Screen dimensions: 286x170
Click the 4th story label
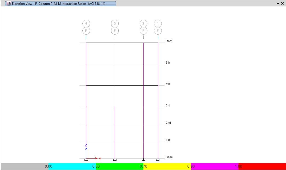tap(168, 84)
